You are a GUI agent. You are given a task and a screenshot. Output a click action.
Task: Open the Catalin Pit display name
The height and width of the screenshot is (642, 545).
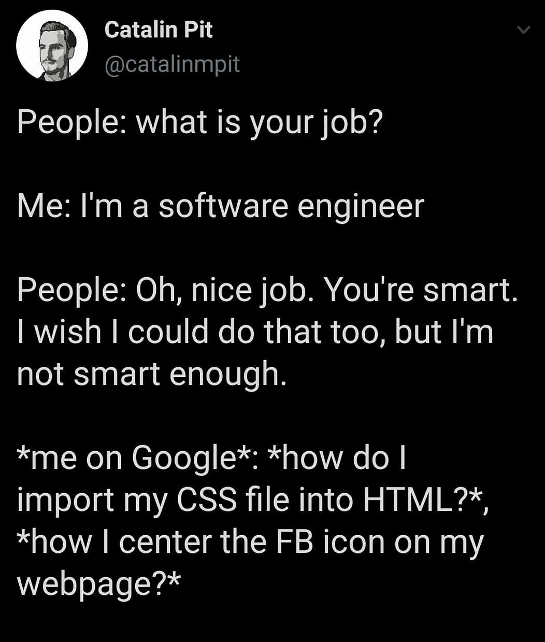click(x=159, y=30)
